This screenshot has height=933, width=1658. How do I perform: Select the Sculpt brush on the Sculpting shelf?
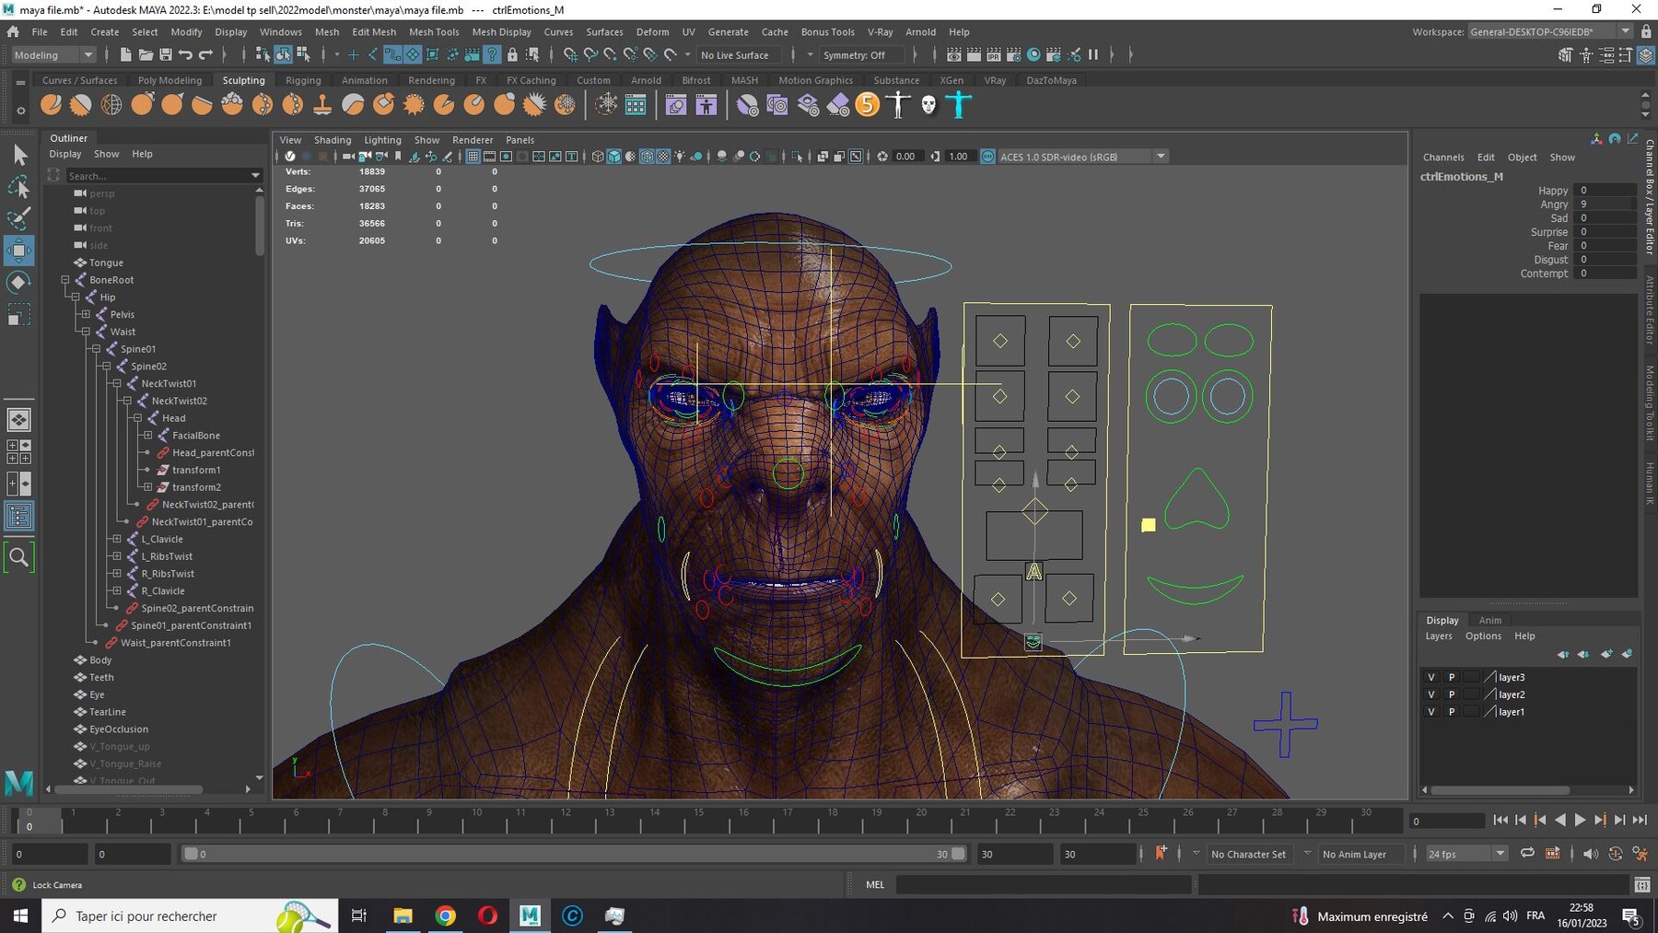[x=51, y=104]
